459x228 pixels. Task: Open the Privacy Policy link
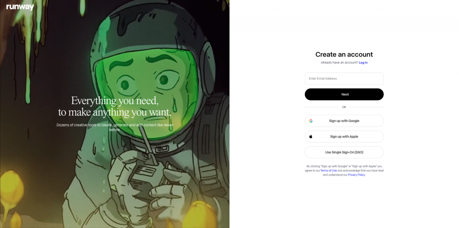coord(356,175)
